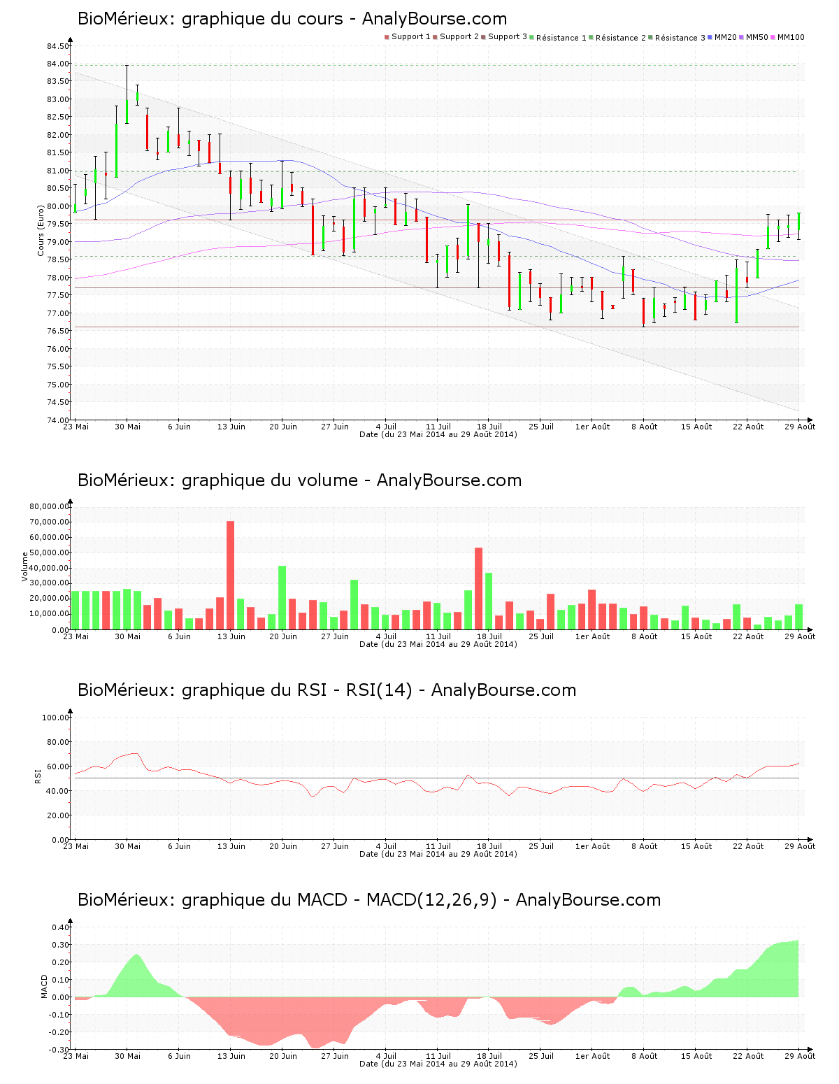
Task: Click the 'RSI' vertical axis label
Action: 37,776
